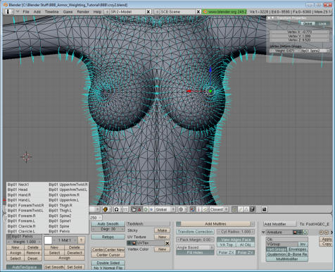Select the translate manipulator triangle icon
The image size is (335, 272).
coord(139,209)
